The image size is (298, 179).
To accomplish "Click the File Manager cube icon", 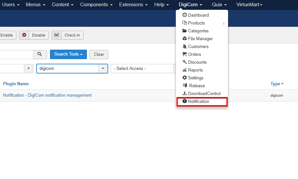I will click(x=185, y=39).
